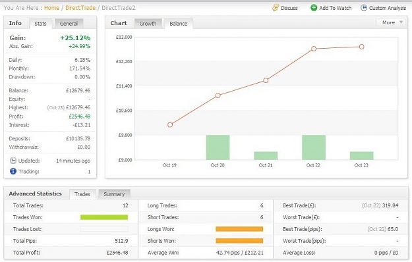Click the 0.00% Drawdown value
This screenshot has height=262, width=412.
pyautogui.click(x=82, y=77)
